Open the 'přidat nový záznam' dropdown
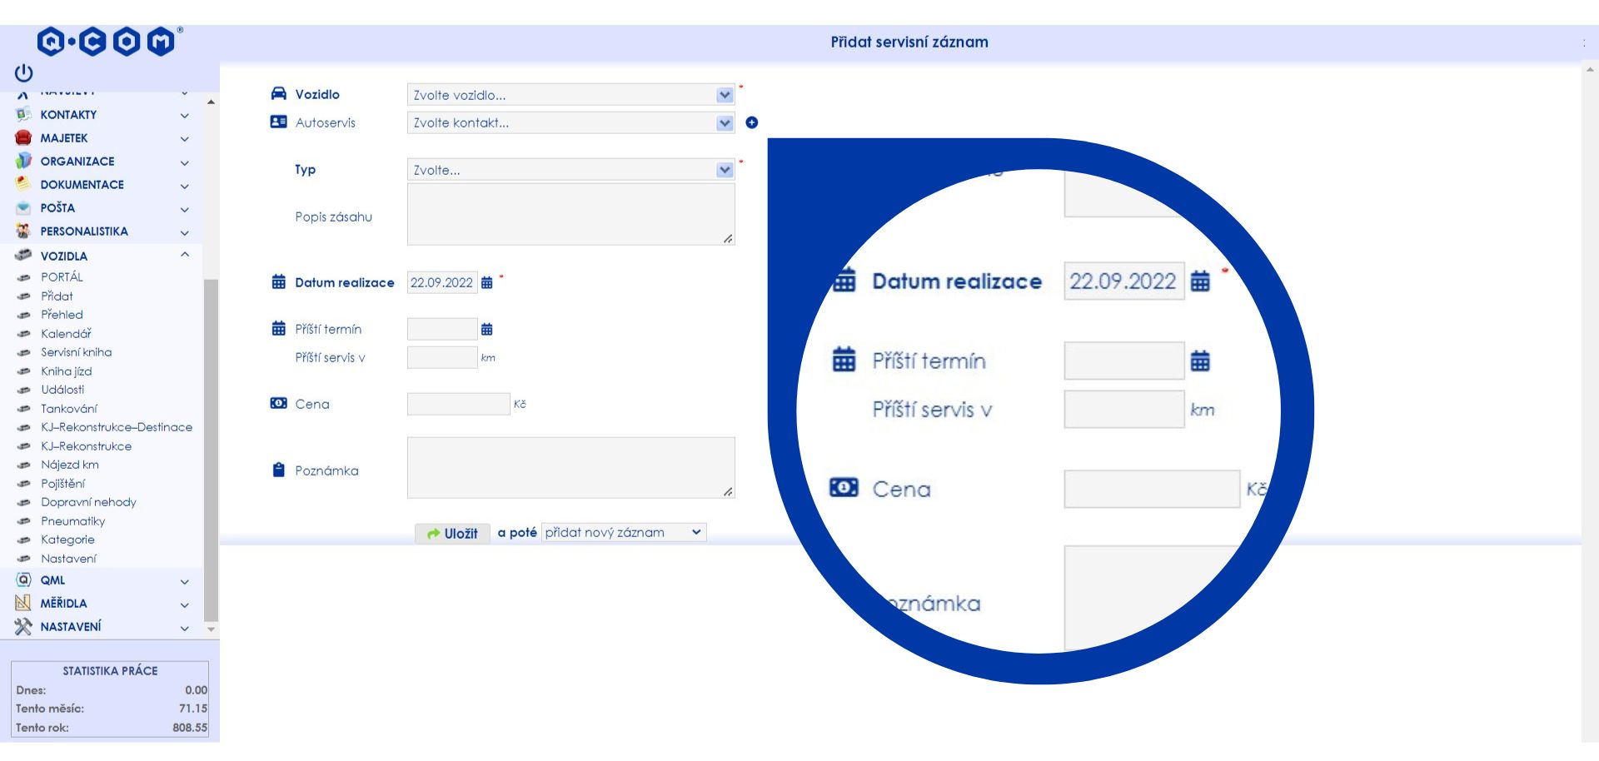The image size is (1599, 761). pyautogui.click(x=624, y=532)
